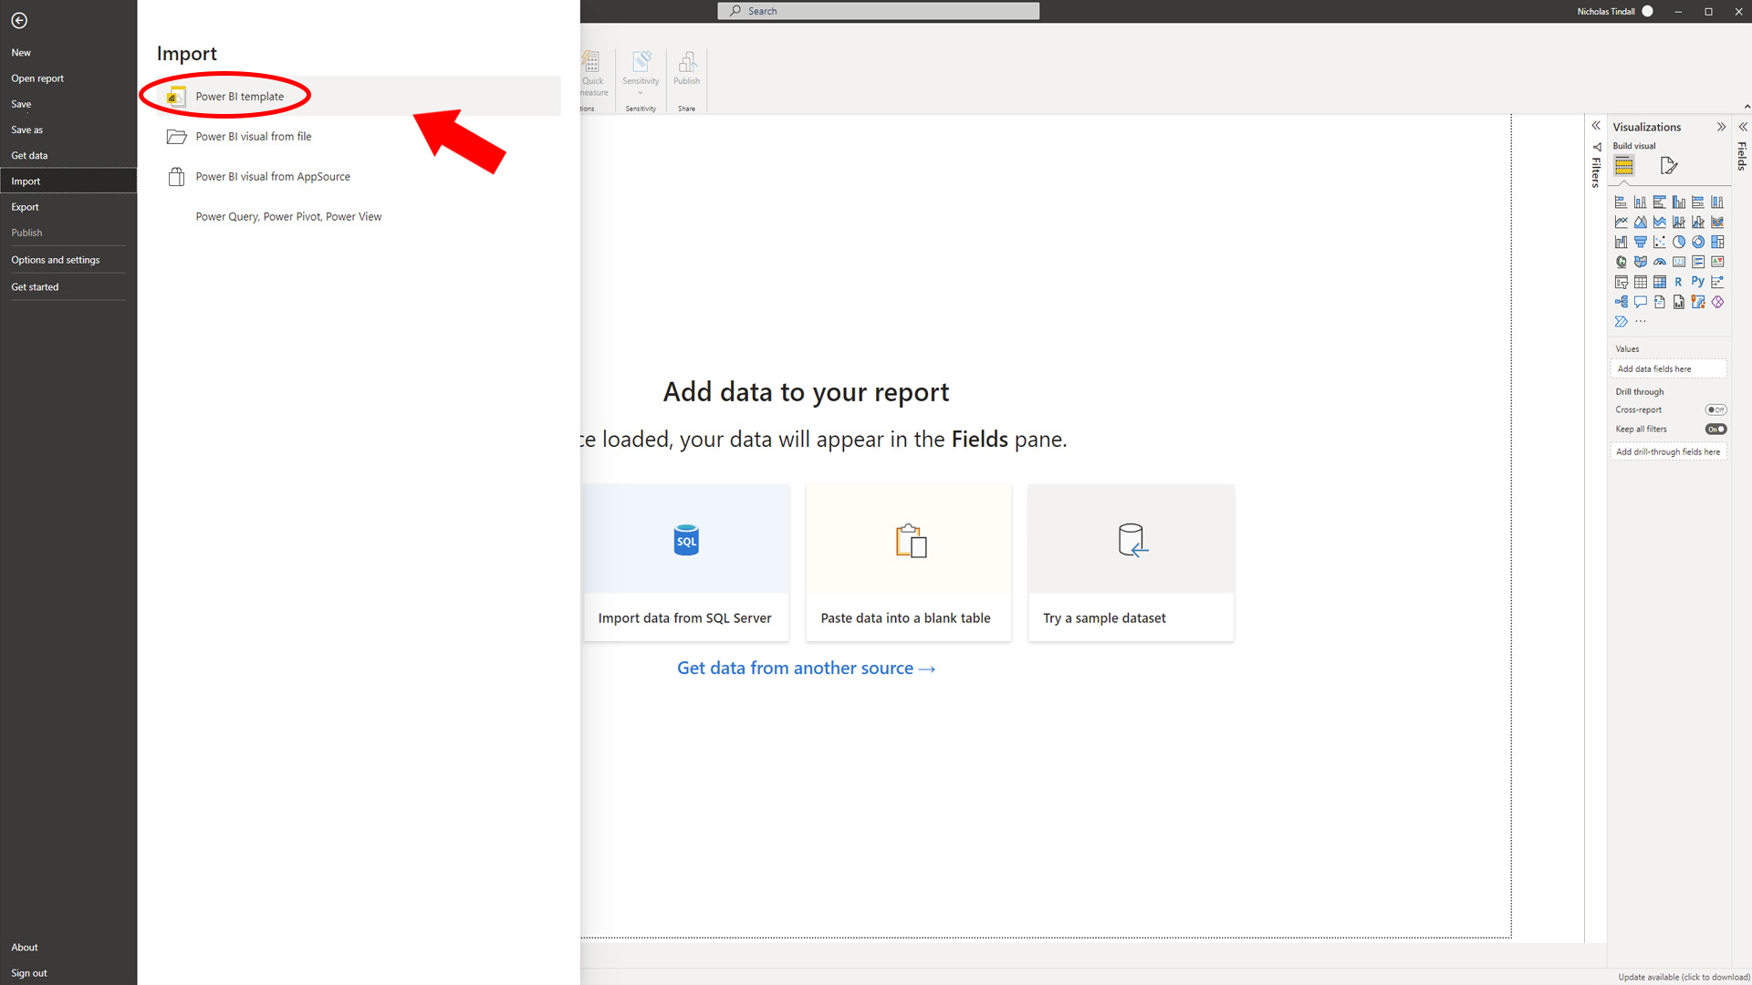The image size is (1752, 985).
Task: Collapse the Visualizations pane chevron
Action: pyautogui.click(x=1721, y=127)
